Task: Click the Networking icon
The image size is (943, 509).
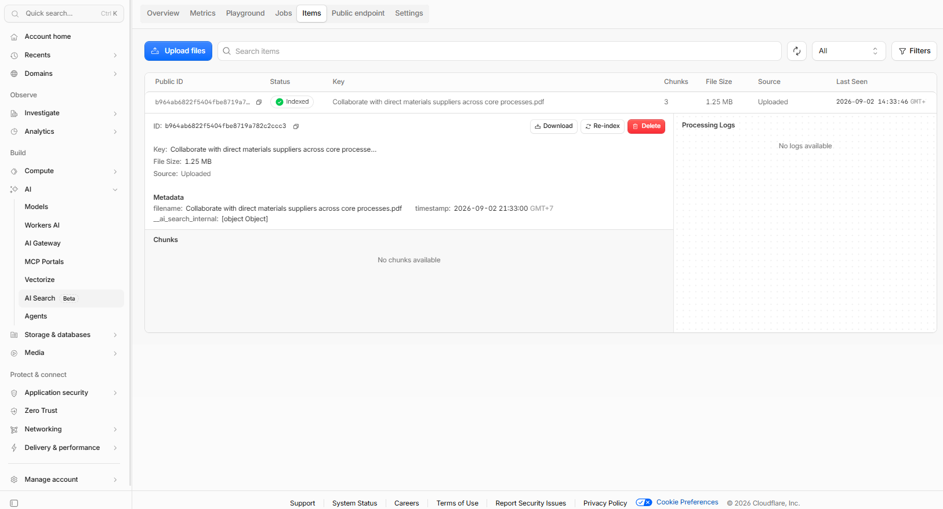Action: (14, 430)
